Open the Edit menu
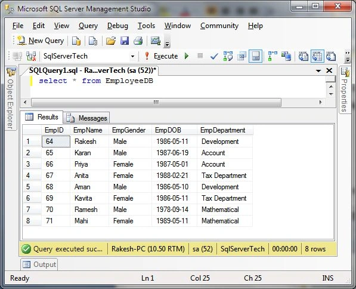The image size is (356, 289). (39, 26)
